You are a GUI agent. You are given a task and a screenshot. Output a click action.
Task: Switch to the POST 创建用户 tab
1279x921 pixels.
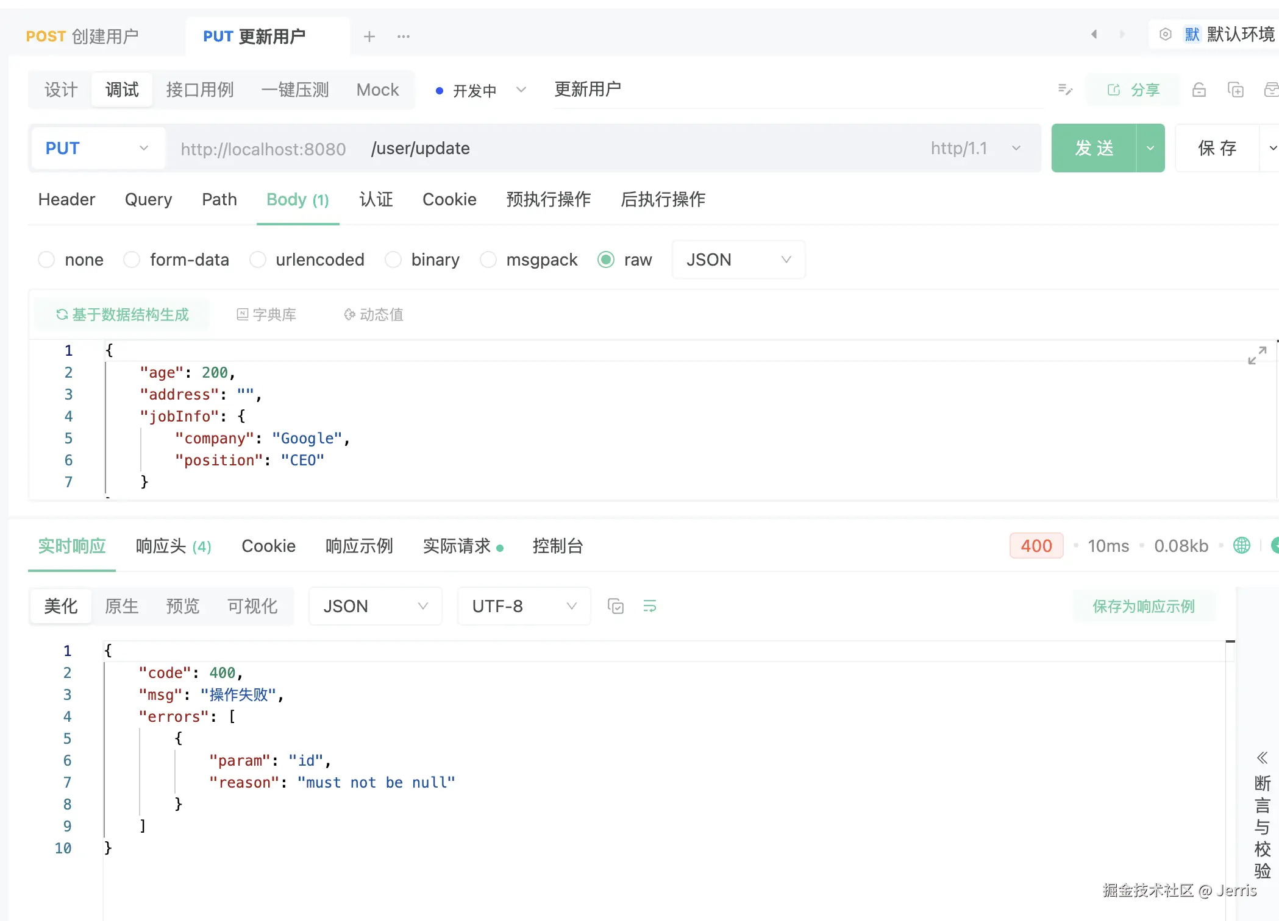[x=82, y=37]
